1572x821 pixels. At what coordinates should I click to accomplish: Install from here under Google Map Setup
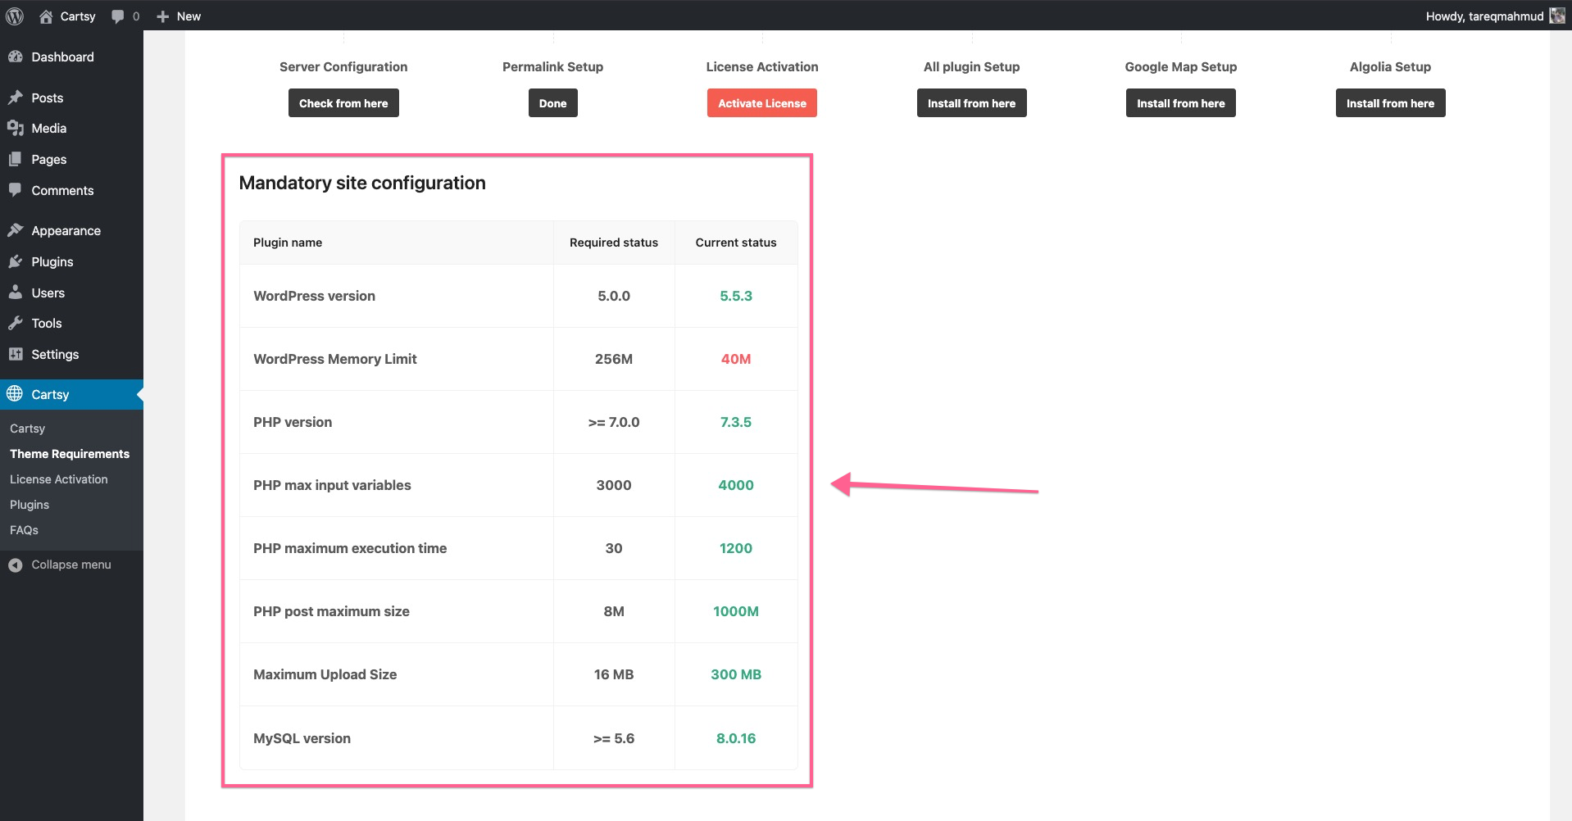1181,103
